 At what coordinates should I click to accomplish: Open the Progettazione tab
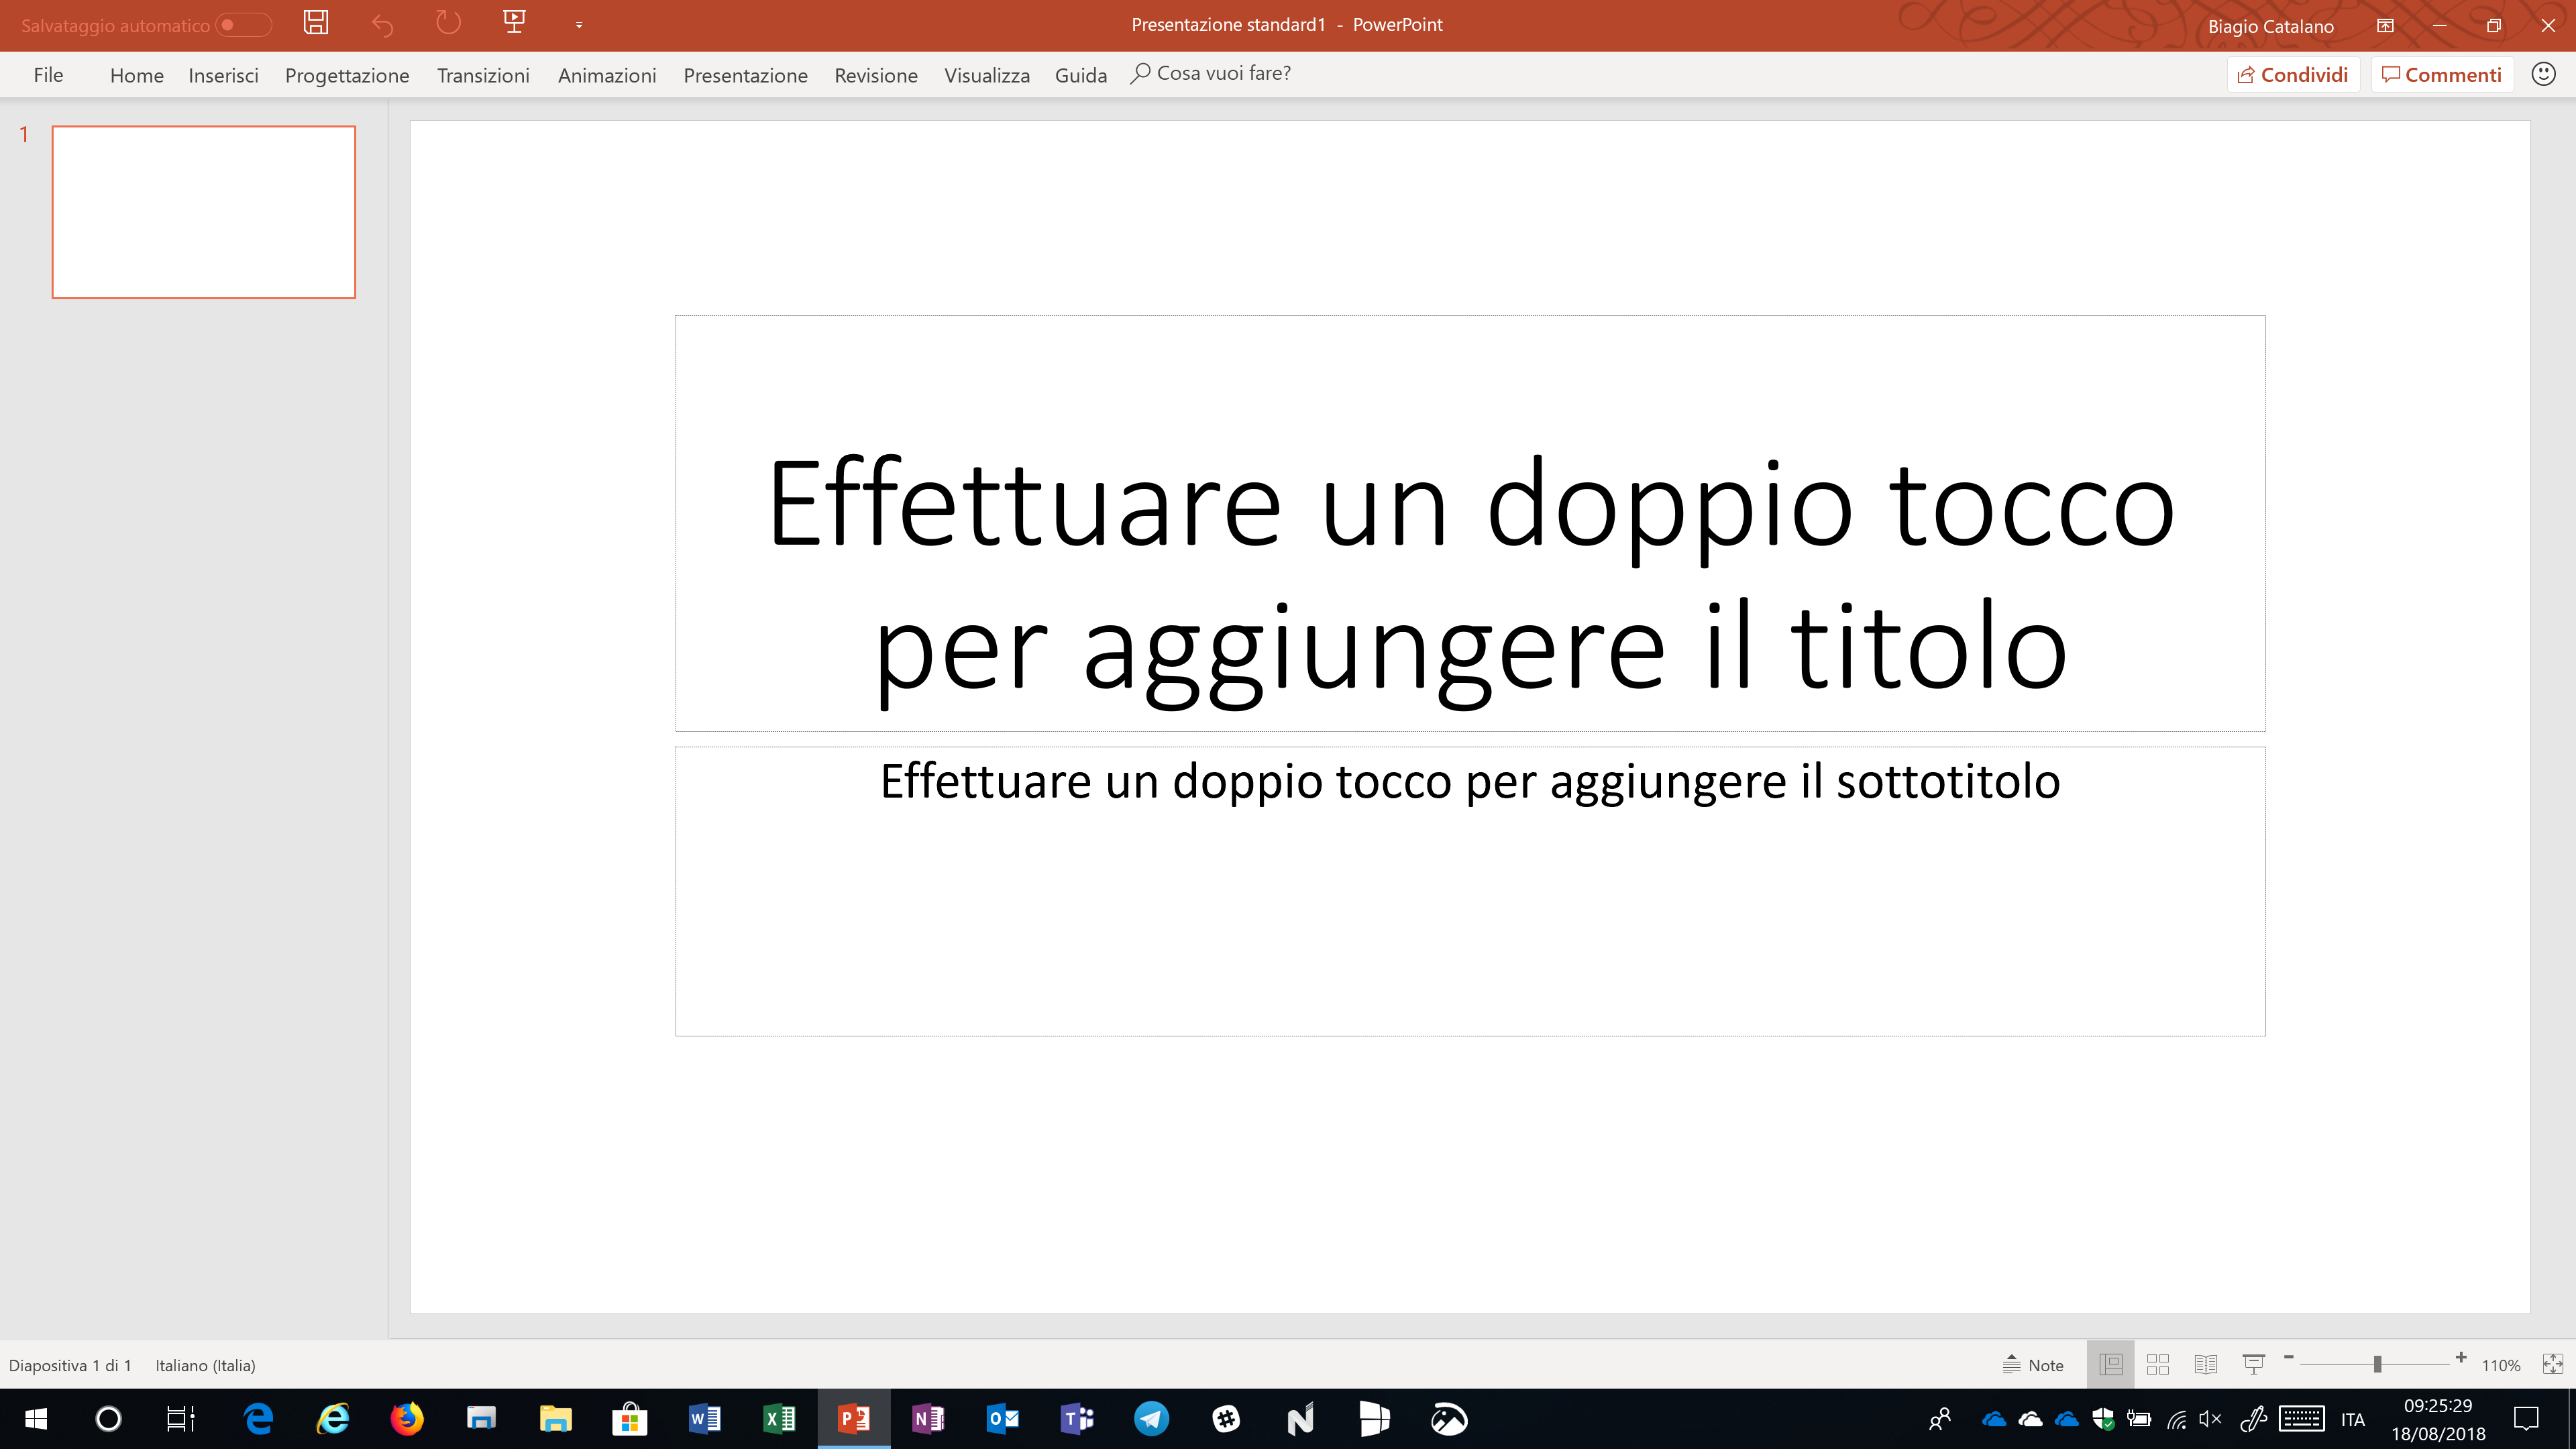pos(347,75)
